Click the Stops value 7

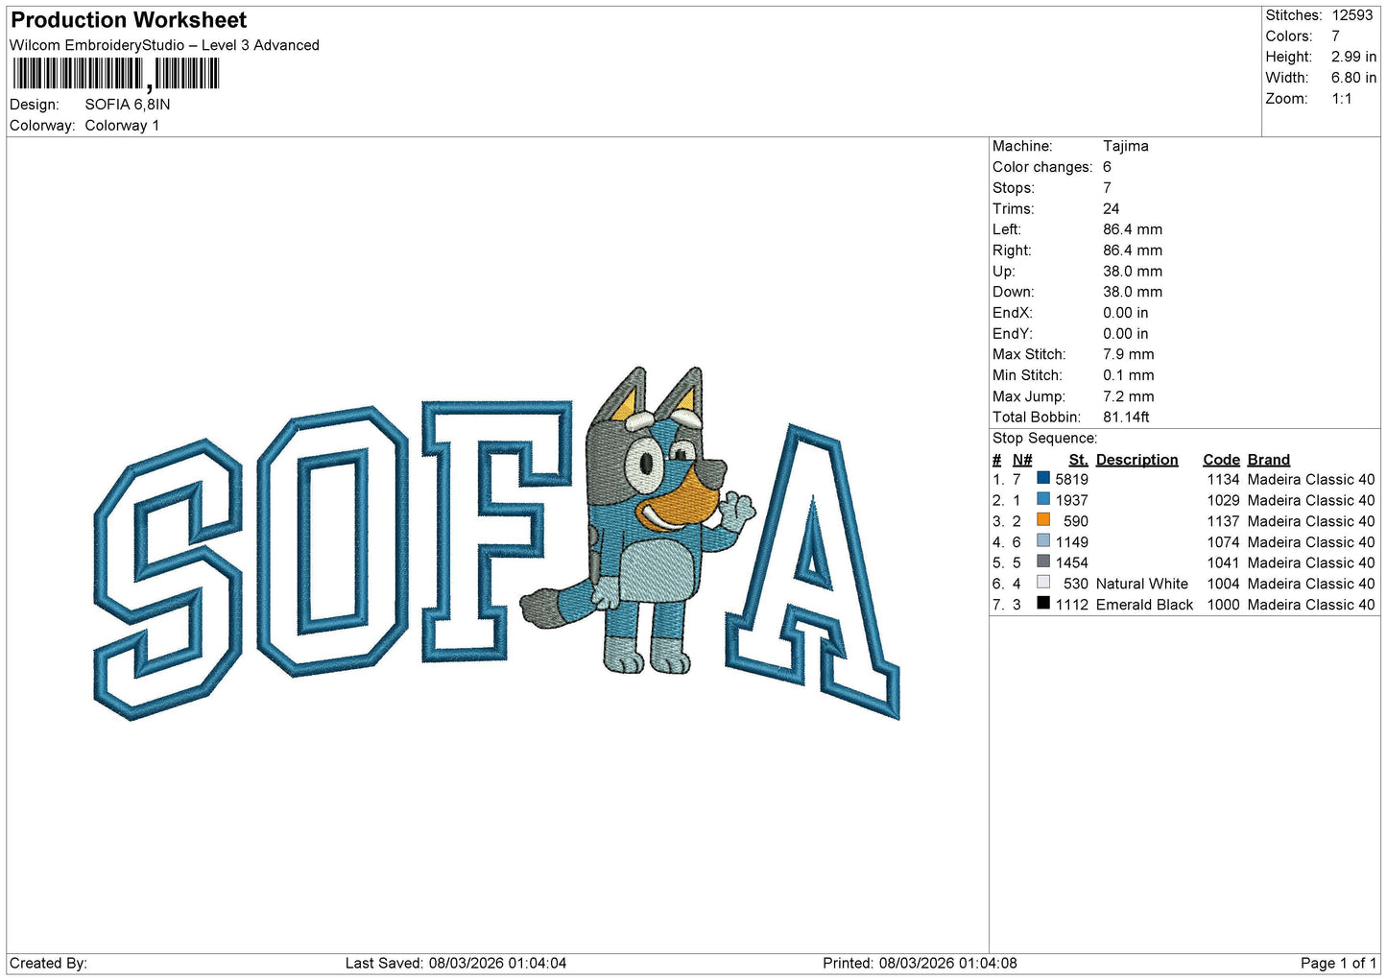(x=1107, y=188)
